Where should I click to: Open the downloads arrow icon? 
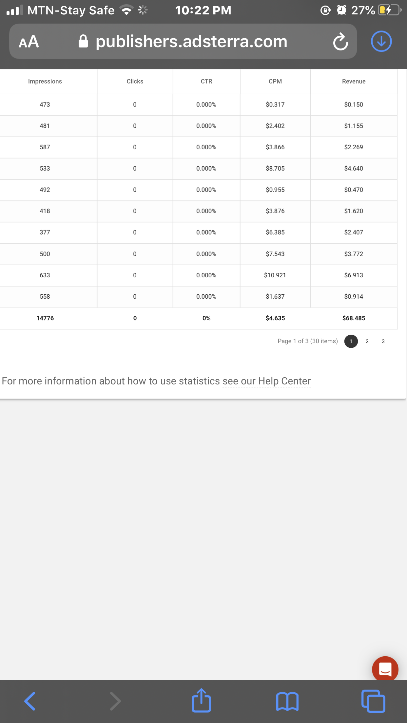(381, 42)
